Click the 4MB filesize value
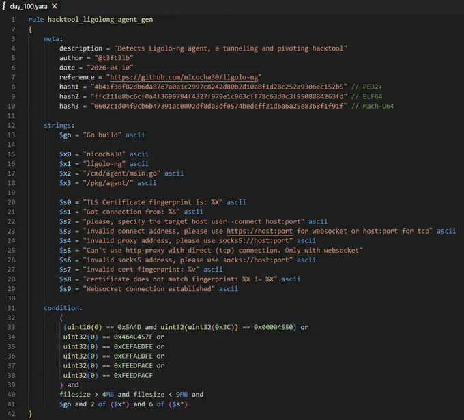 108,395
